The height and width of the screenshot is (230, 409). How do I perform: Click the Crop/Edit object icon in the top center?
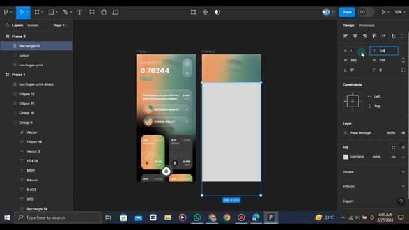[x=193, y=12]
